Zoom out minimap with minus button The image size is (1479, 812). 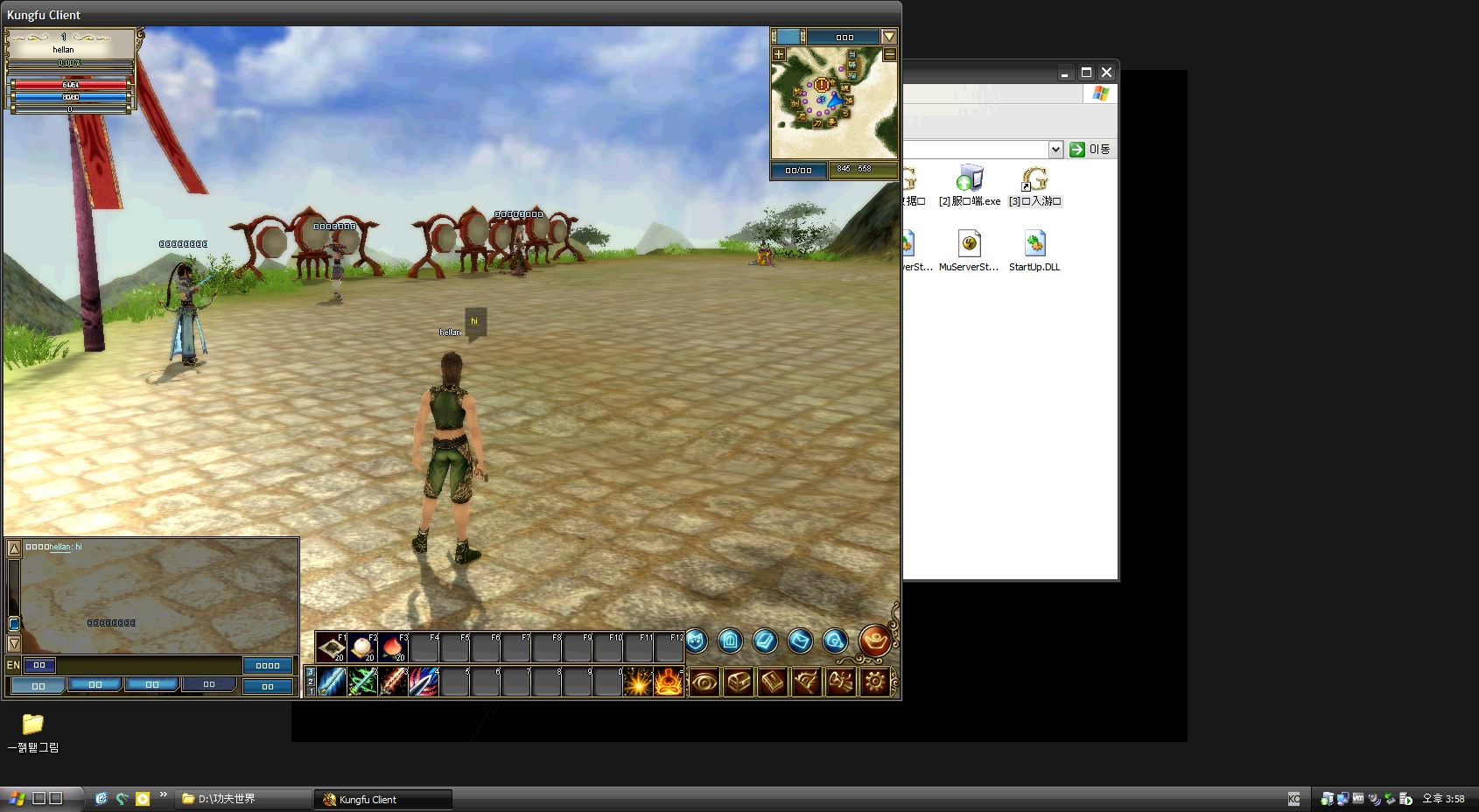889,54
